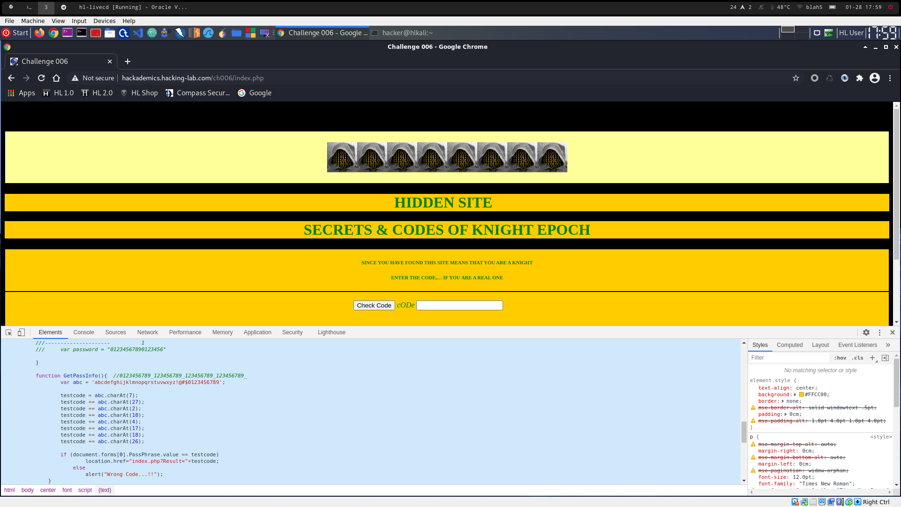Toggle the .cls element classes pane

(857, 358)
